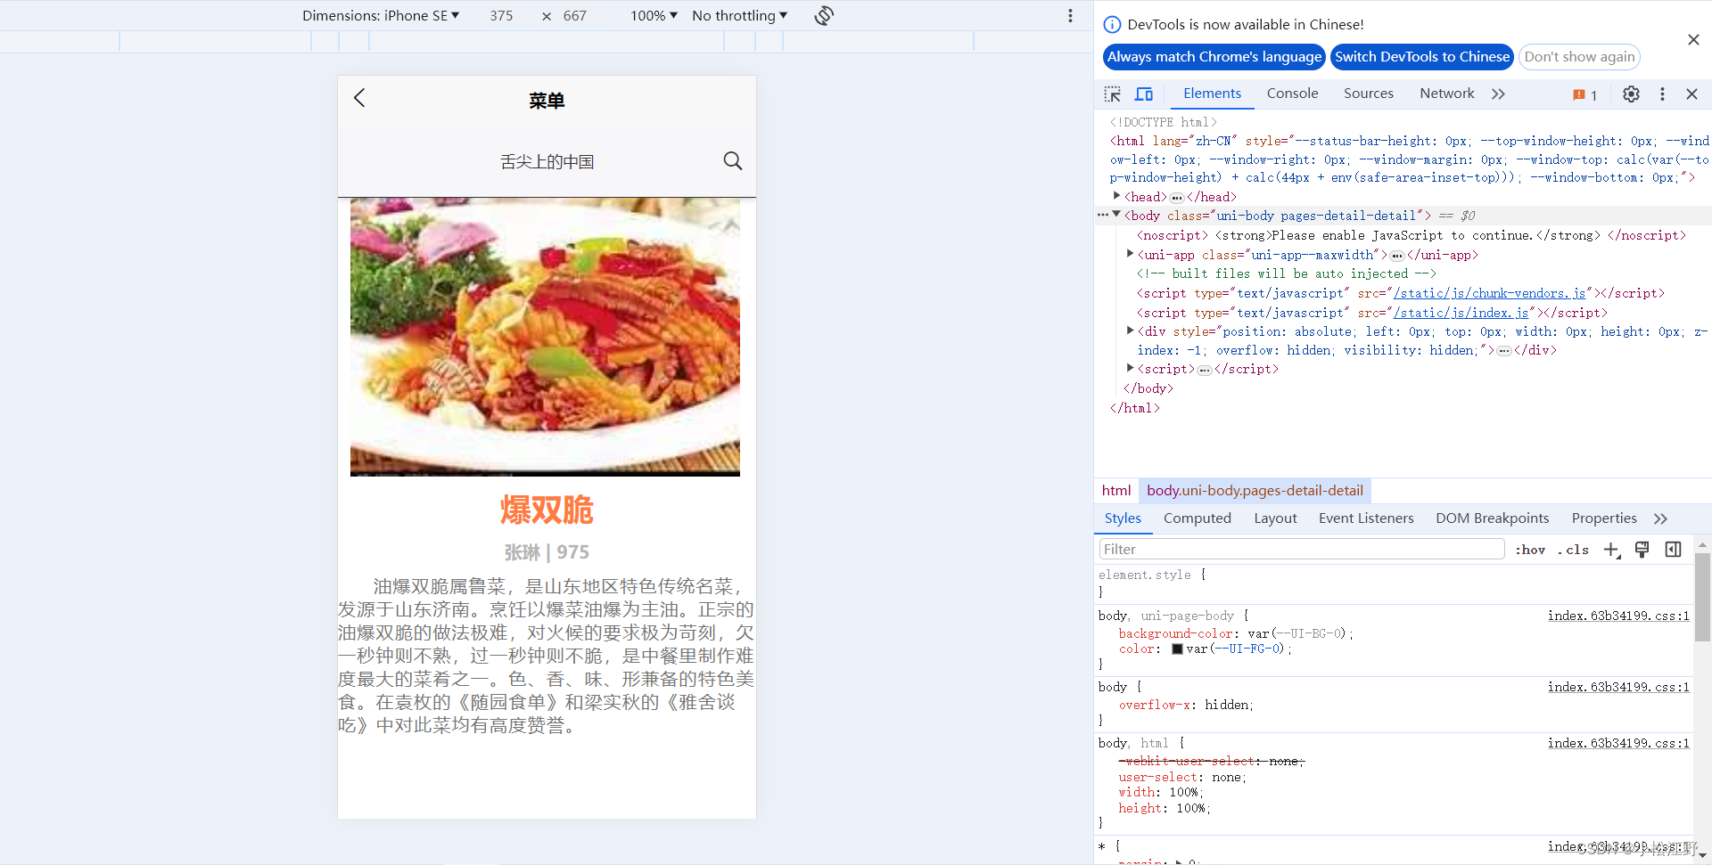The height and width of the screenshot is (865, 1712).
Task: Tap the search magnifier icon in the app
Action: pos(733,161)
